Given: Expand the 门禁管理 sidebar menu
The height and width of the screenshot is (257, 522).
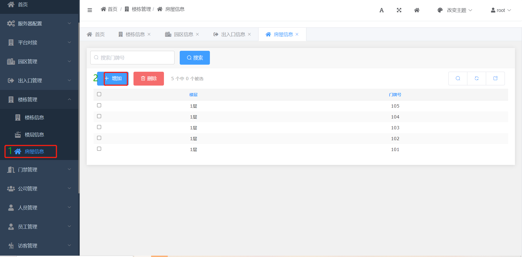Looking at the screenshot, I should tap(39, 170).
